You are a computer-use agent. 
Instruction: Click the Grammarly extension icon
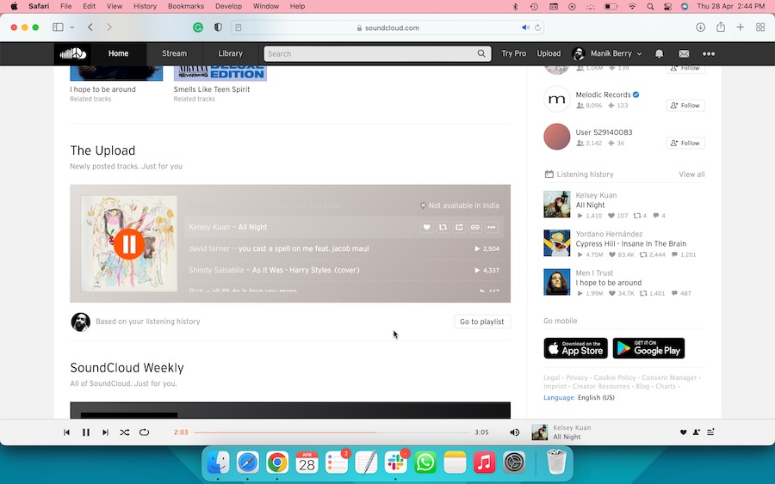pyautogui.click(x=198, y=28)
